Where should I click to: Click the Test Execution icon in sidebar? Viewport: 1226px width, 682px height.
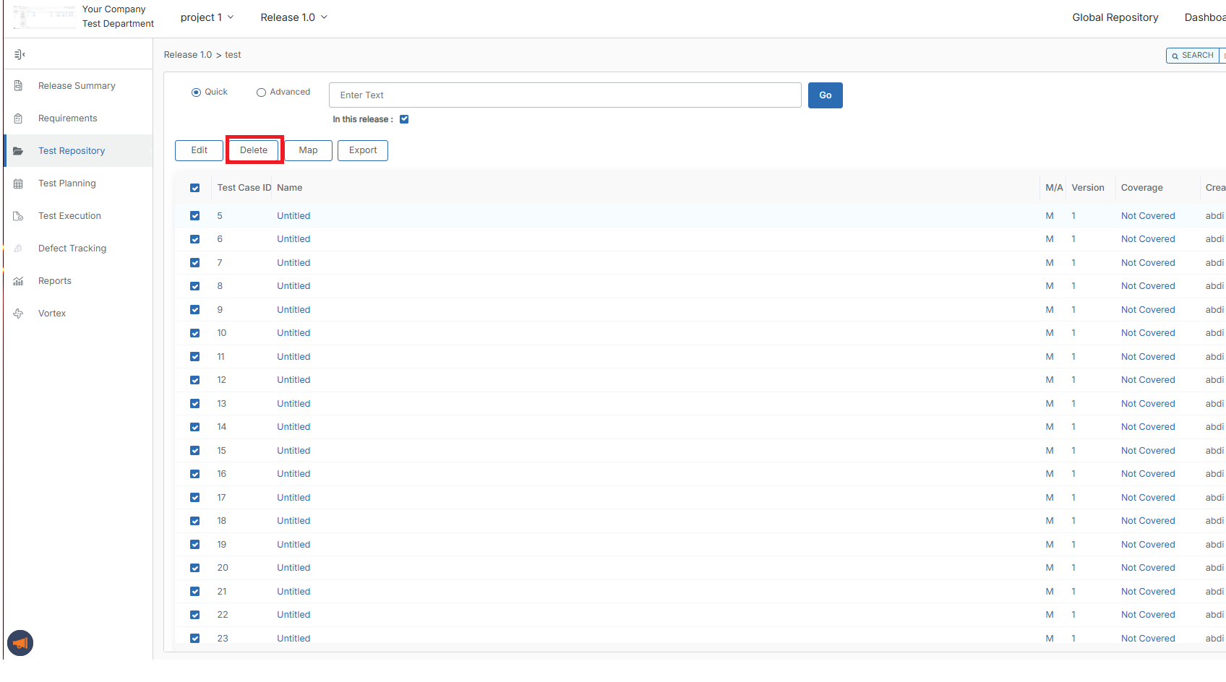pos(19,216)
